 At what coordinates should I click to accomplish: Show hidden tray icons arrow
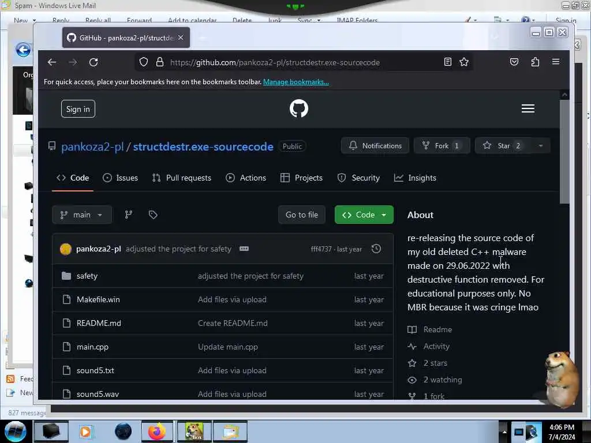(504, 431)
